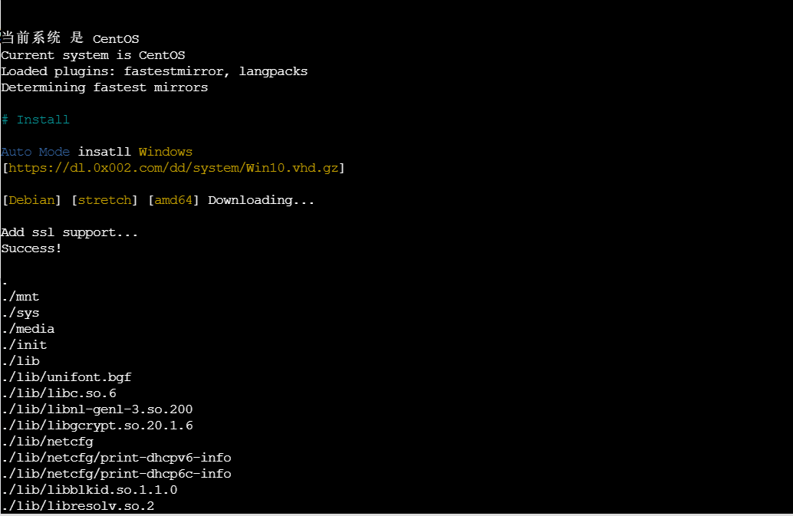Click the "Success!" output line
This screenshot has width=793, height=516.
(x=31, y=248)
